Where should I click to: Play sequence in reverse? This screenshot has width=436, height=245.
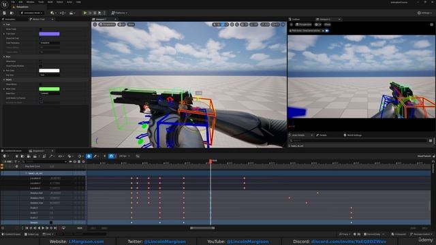tap(39, 228)
